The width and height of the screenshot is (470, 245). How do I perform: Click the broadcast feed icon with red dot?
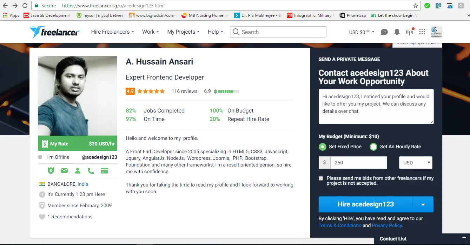410,32
